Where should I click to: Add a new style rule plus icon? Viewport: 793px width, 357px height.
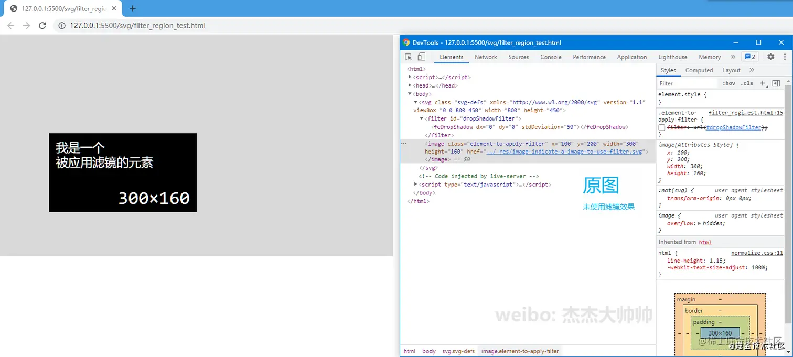tap(763, 83)
